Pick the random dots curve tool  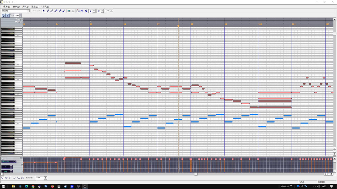(x=22, y=178)
